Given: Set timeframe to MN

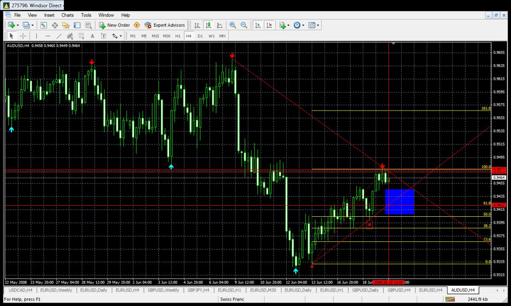Looking at the screenshot, I should click(222, 36).
